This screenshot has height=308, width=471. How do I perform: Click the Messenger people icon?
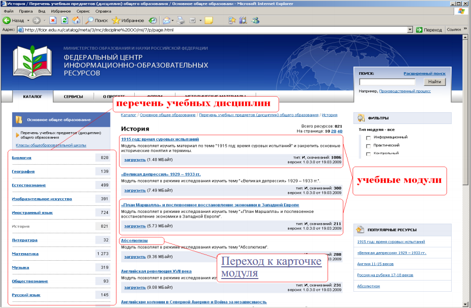tap(255, 20)
